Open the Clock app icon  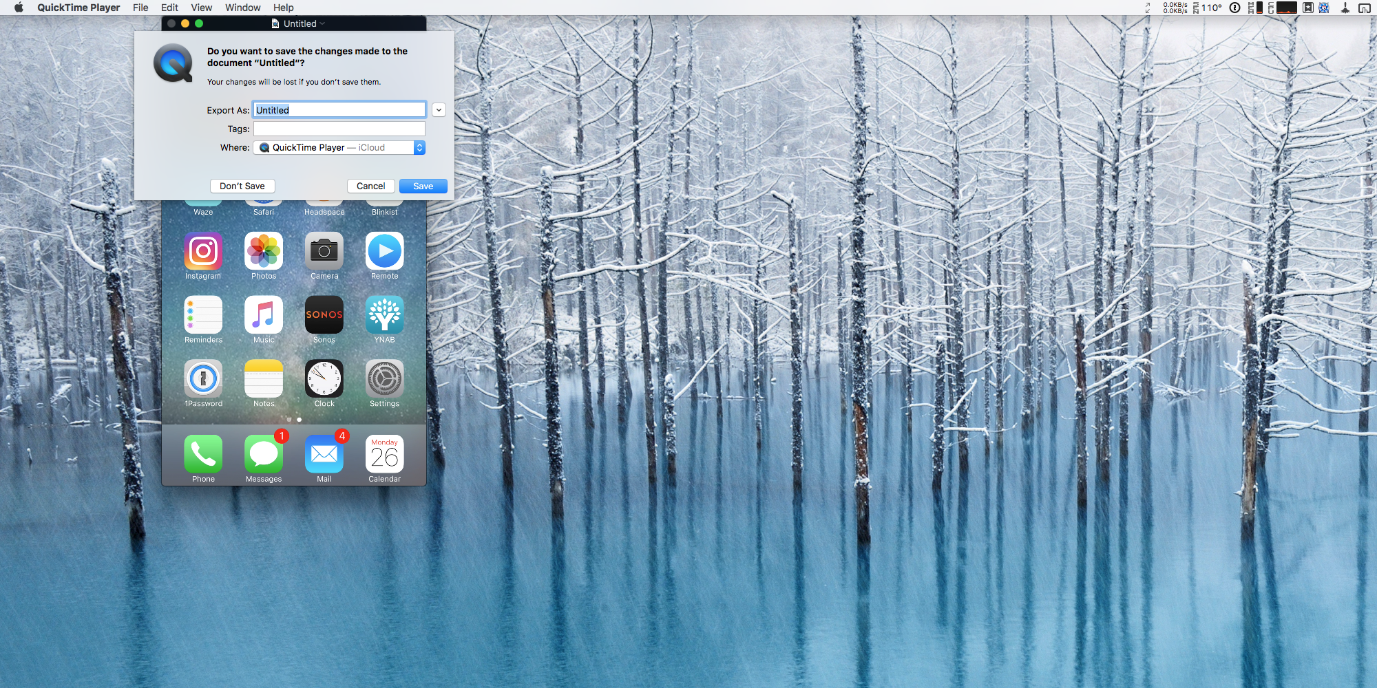pos(324,378)
